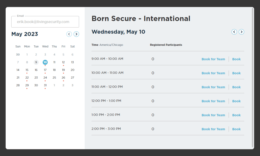Select May 22 in the calendar
260x156 pixels.
pos(27,77)
